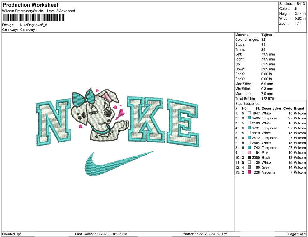308x237 pixels.
Task: Click the width value 5.82 in
Action: coord(300,18)
